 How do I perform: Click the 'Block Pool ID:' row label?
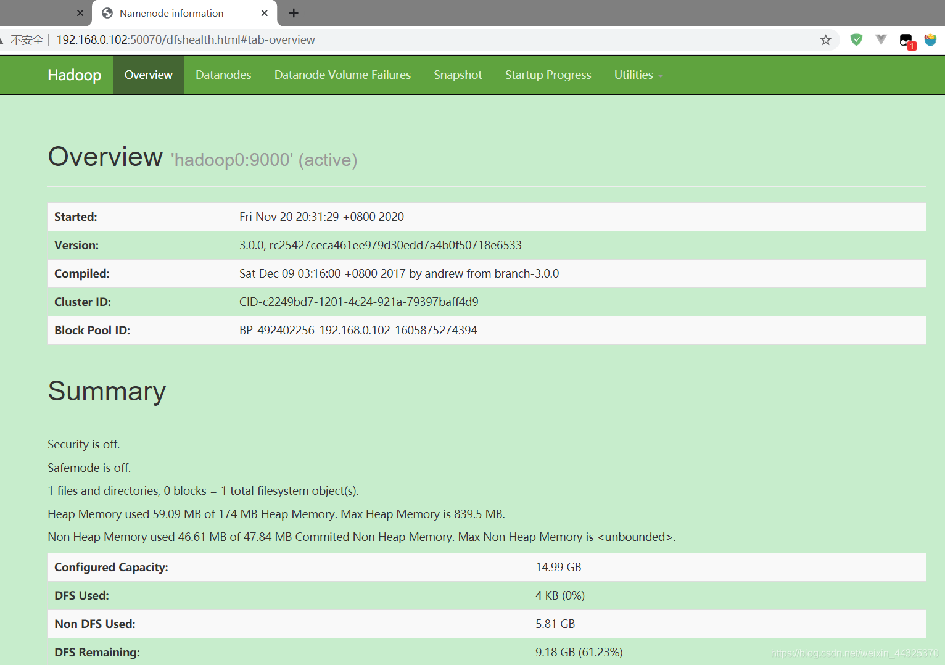tap(93, 331)
